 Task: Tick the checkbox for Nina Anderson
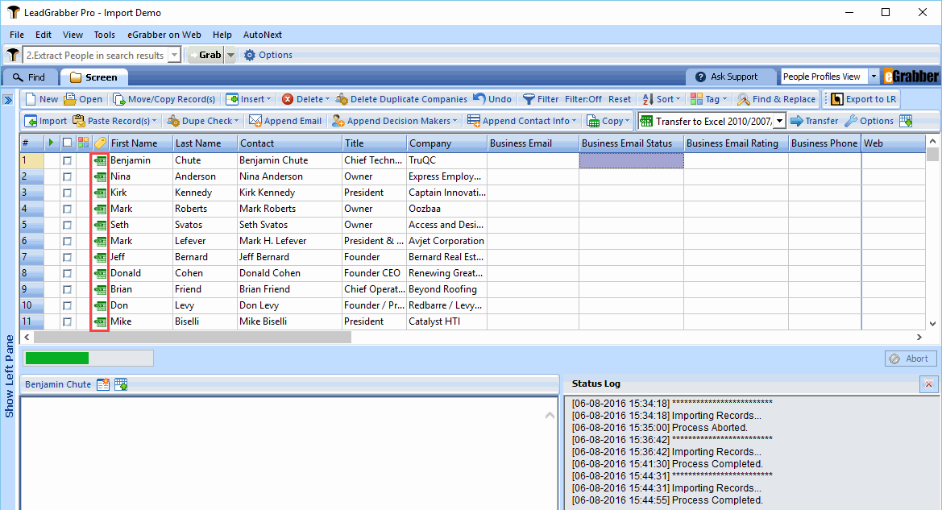click(68, 177)
